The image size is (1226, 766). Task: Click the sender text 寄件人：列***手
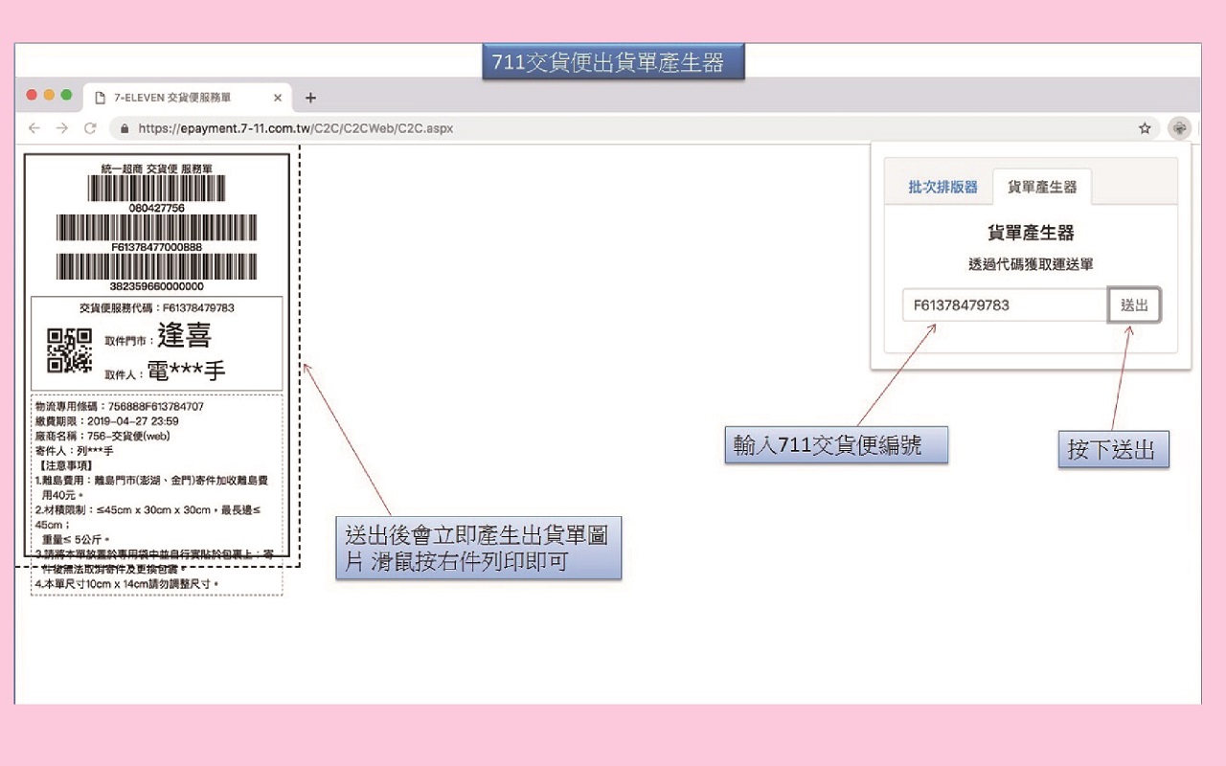click(x=74, y=450)
